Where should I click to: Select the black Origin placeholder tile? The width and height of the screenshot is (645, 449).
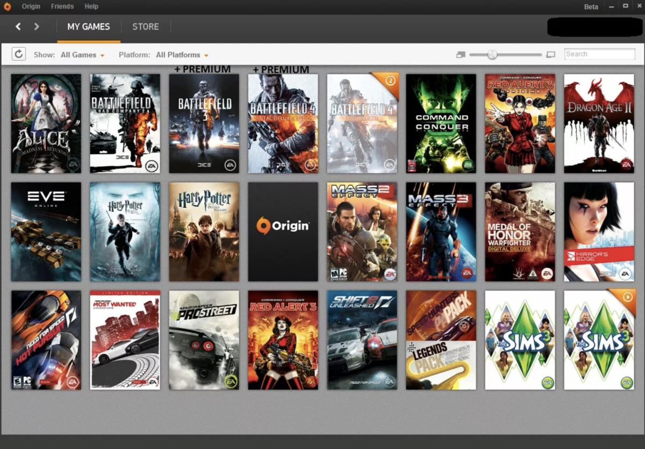pos(283,232)
